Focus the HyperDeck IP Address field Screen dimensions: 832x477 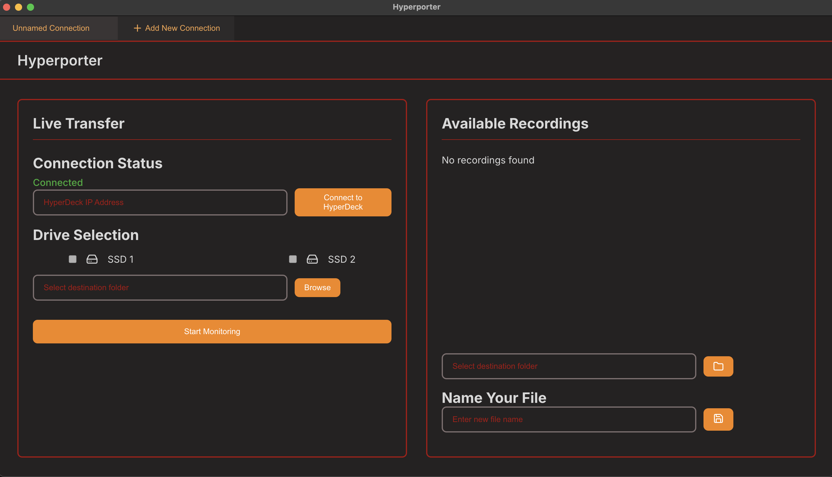coord(160,202)
